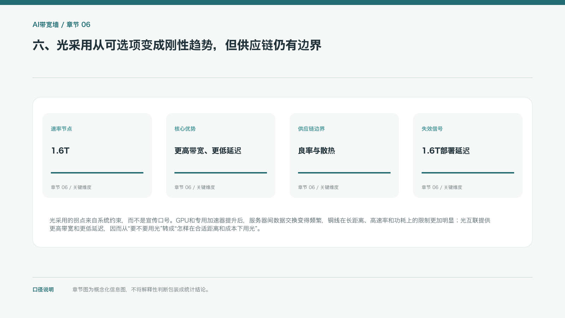Select the '更高带宽、更低延迟' text
565x318 pixels.
208,151
